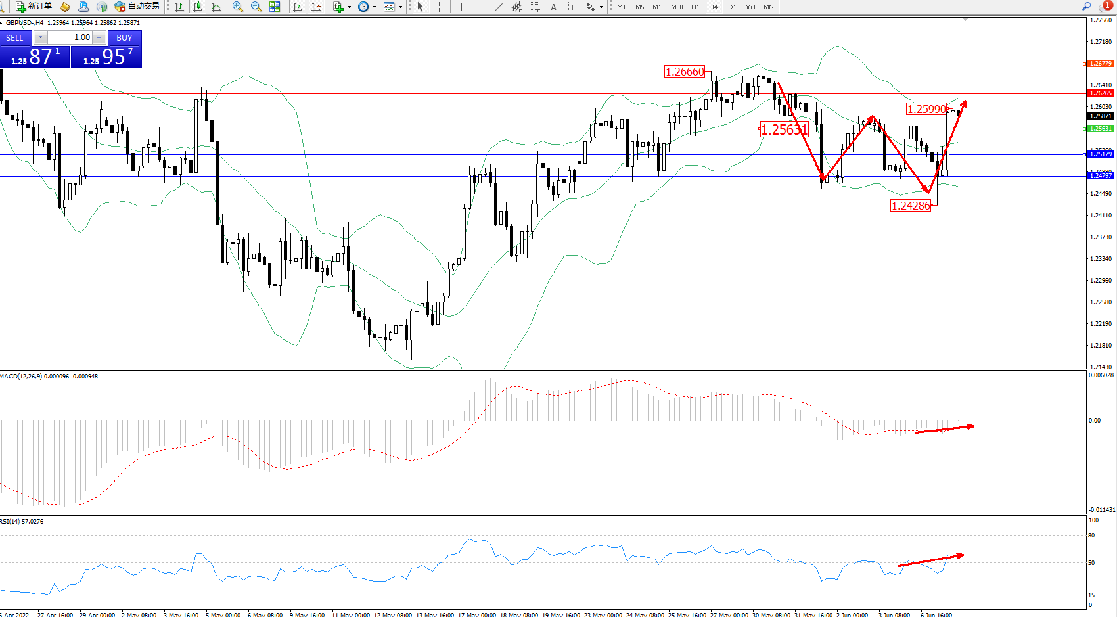Switch to the M15 timeframe

(658, 7)
